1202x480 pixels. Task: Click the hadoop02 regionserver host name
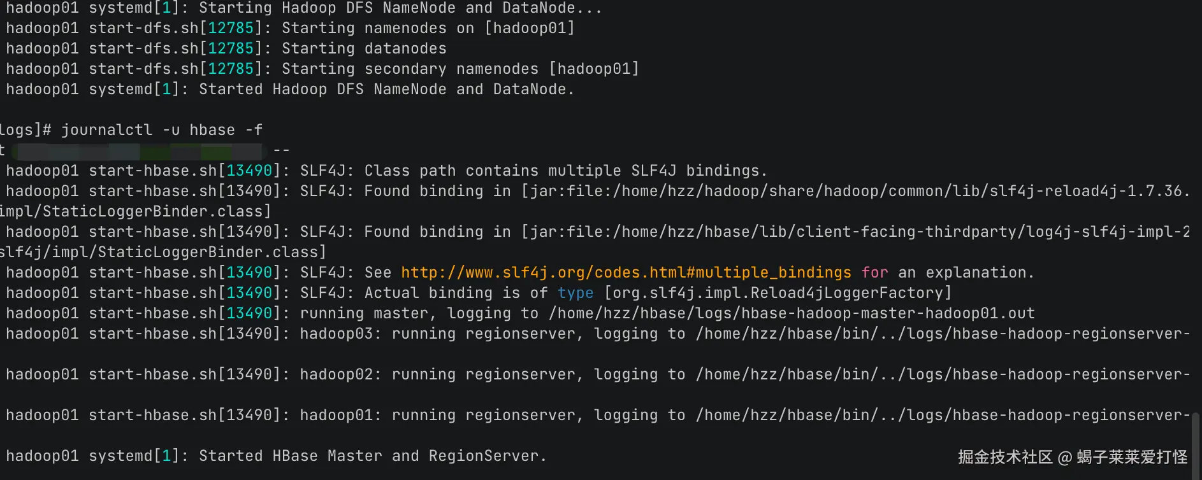(x=336, y=374)
